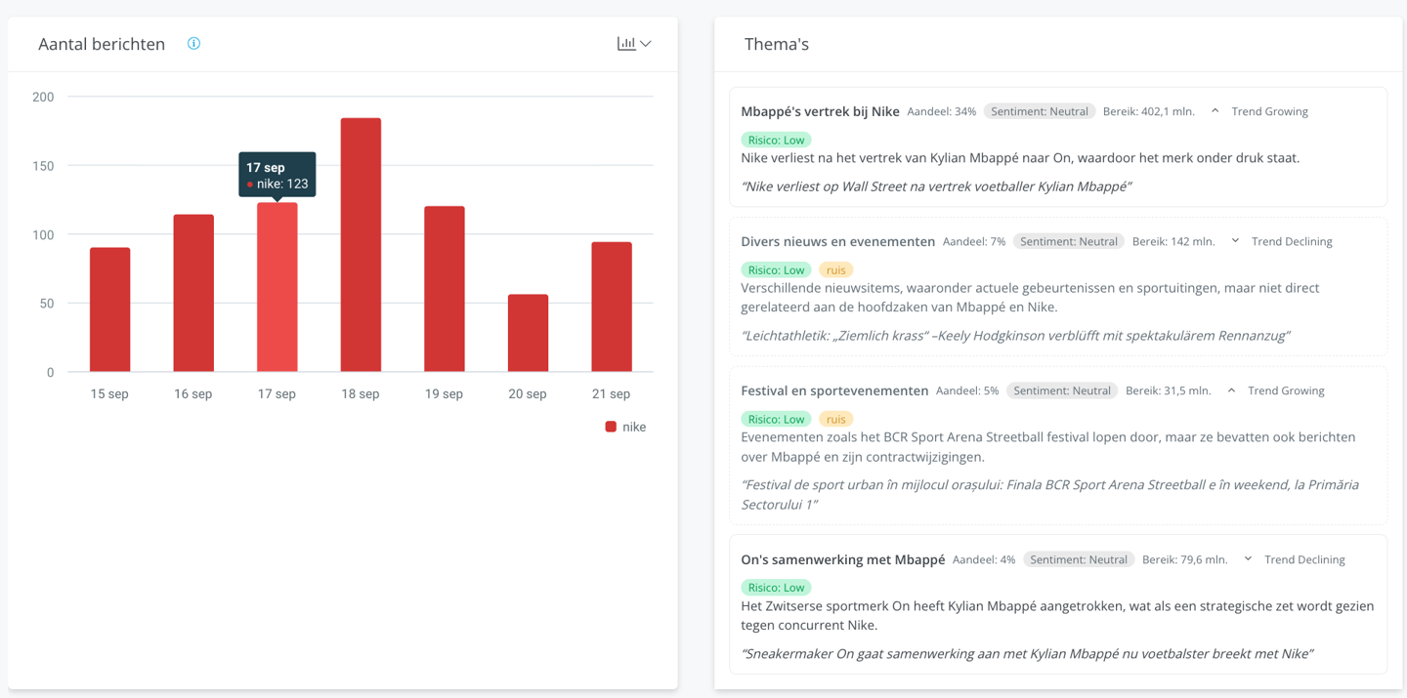Click Risico: Low badge on Mbappé's vertrek

(776, 140)
